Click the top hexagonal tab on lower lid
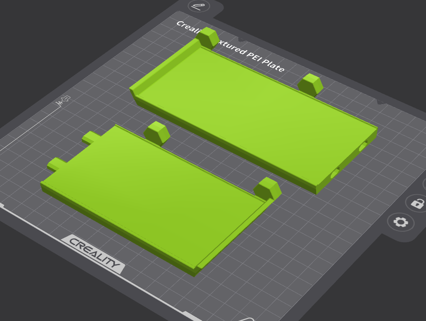Screen dimensions: 426x321 point(157,133)
